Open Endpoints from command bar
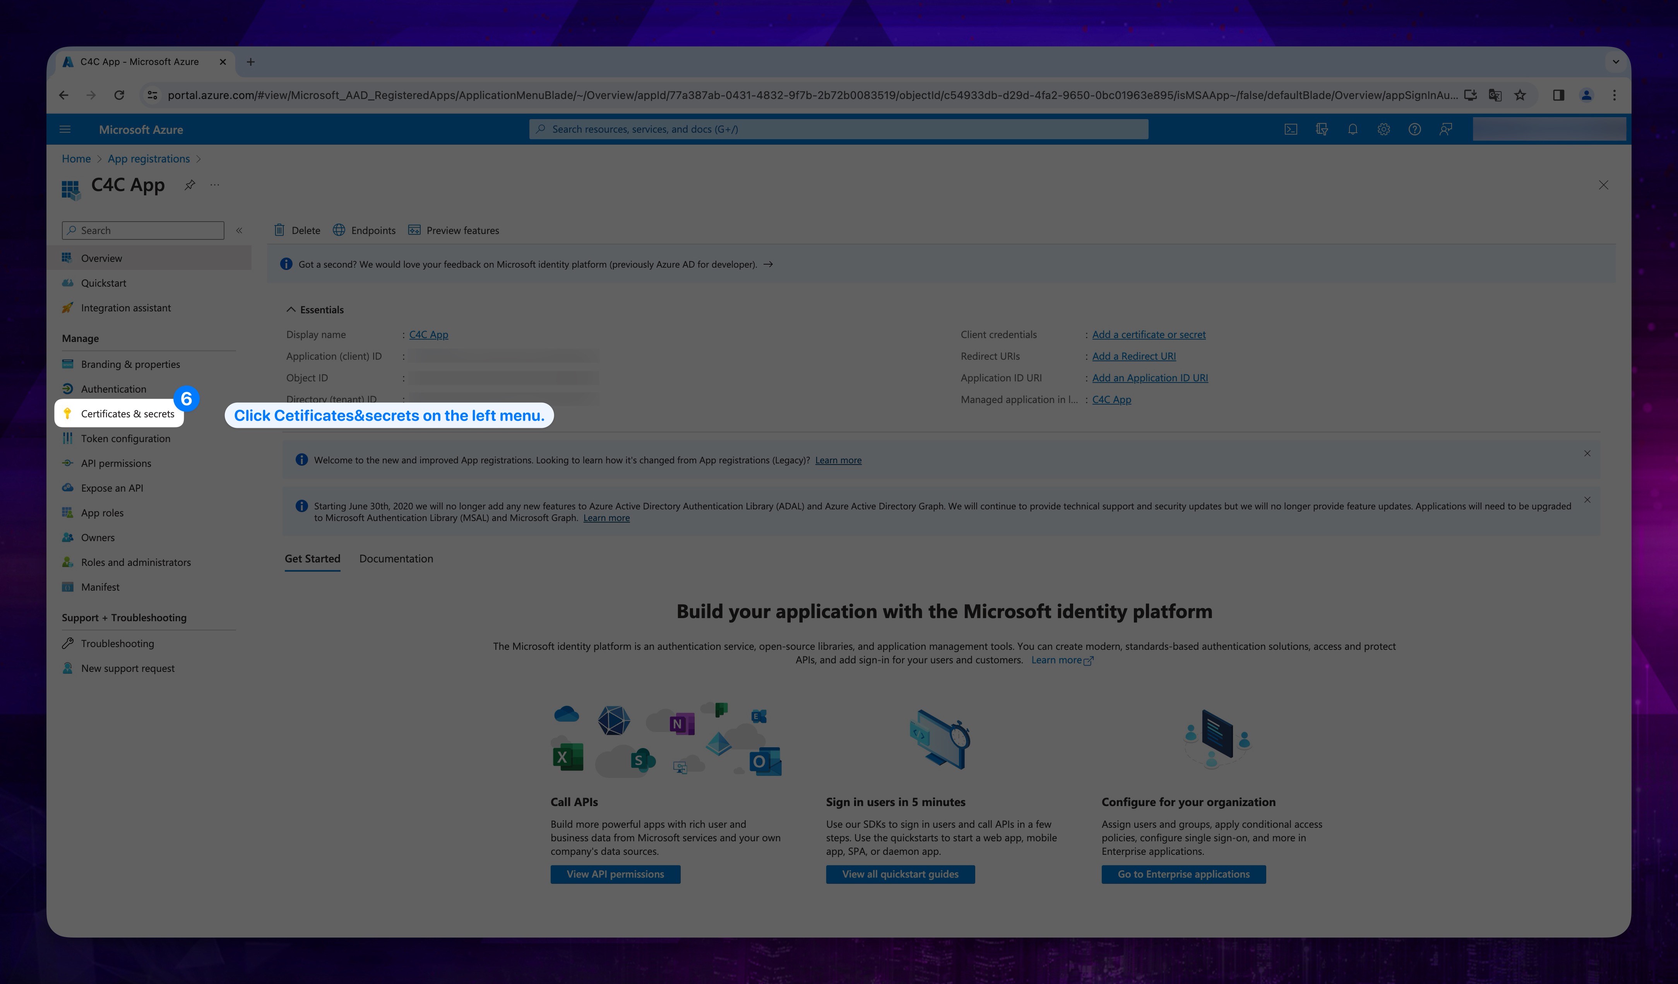 click(364, 230)
